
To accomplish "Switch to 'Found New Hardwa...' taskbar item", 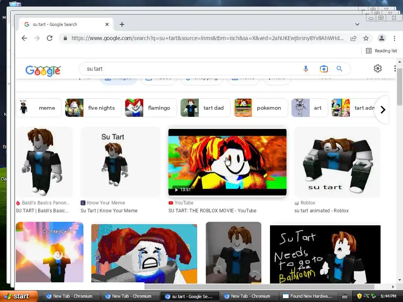I will coord(308,296).
